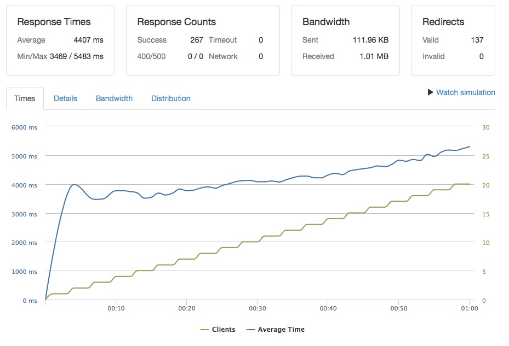Image resolution: width=509 pixels, height=346 pixels.
Task: Click the 01:00 label on the time axis
Action: pos(470,308)
